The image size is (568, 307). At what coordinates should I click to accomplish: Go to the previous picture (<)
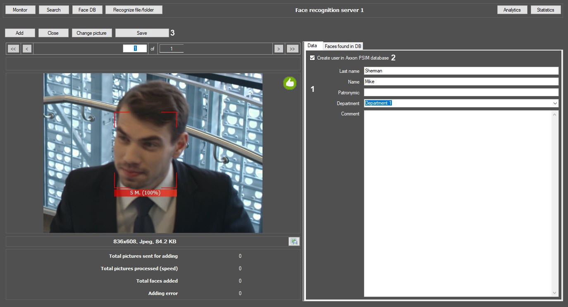(x=27, y=49)
